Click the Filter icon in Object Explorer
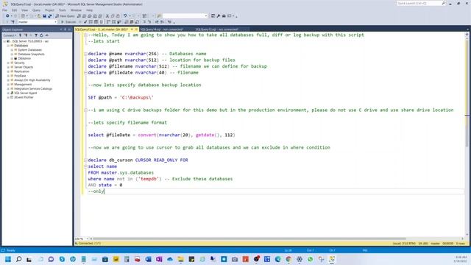Viewport: 471px width, 265px height. (x=36, y=35)
